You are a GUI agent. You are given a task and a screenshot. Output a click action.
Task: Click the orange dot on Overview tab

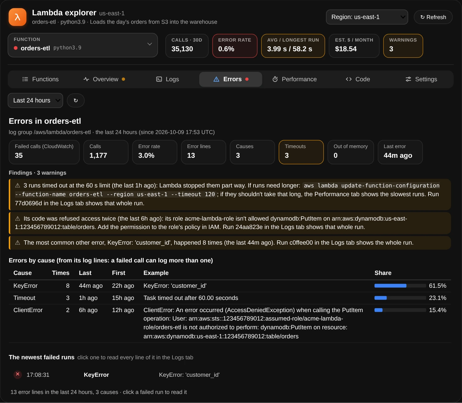123,79
